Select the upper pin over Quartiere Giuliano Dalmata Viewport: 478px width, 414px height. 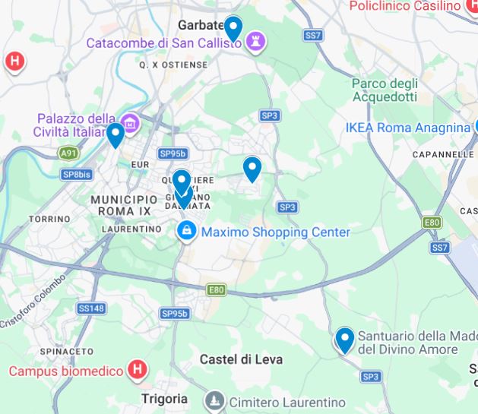(182, 182)
